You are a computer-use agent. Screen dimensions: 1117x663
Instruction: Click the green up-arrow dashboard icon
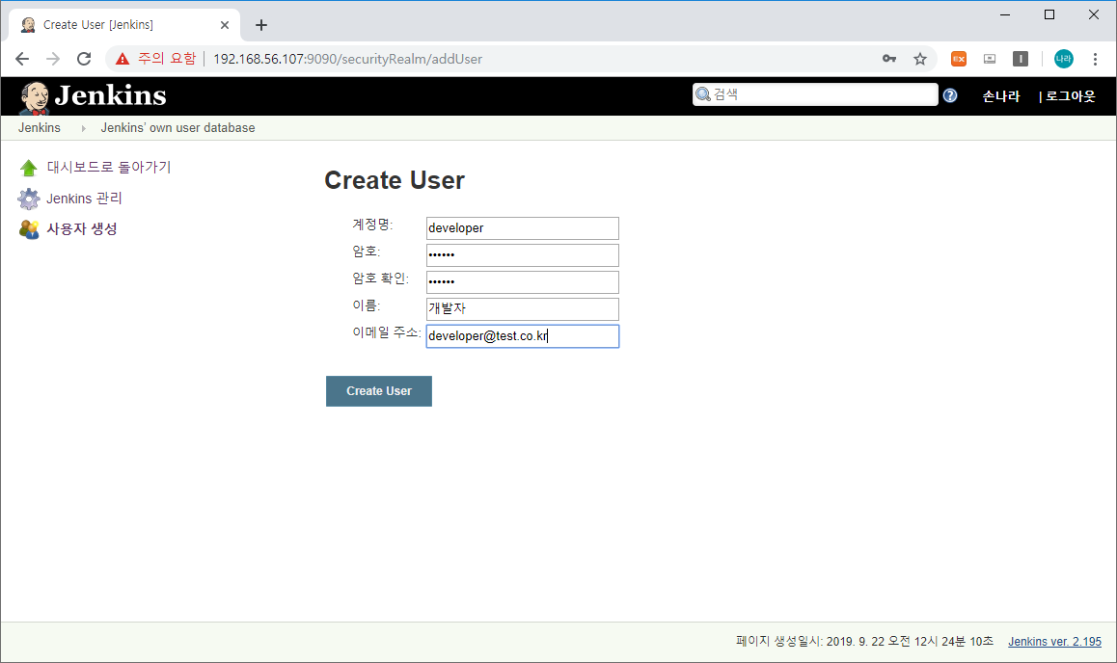(x=29, y=168)
